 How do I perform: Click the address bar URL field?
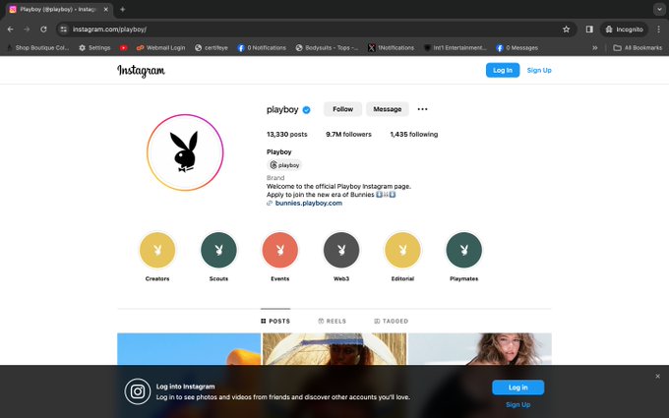coord(316,30)
